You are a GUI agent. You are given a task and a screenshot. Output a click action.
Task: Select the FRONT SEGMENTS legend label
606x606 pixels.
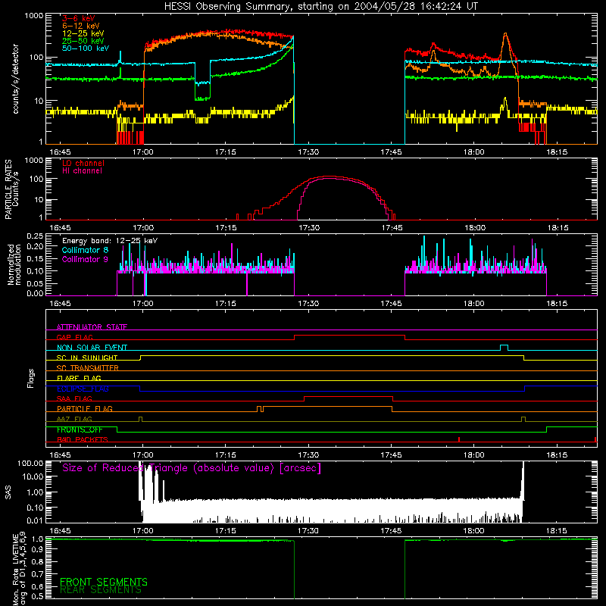click(104, 582)
